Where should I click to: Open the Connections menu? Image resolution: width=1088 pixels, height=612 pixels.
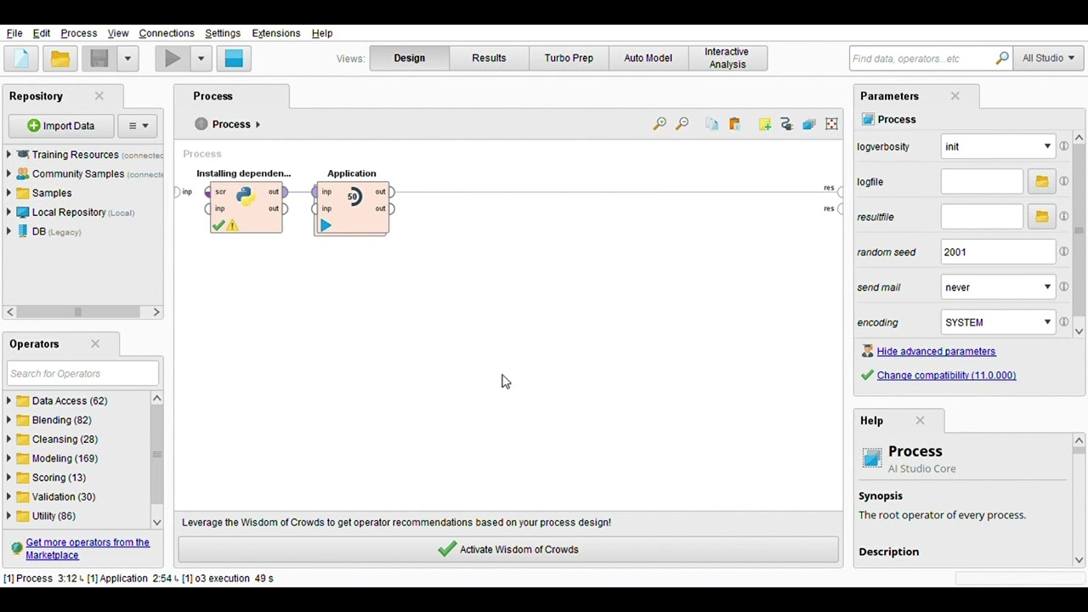[x=167, y=33]
